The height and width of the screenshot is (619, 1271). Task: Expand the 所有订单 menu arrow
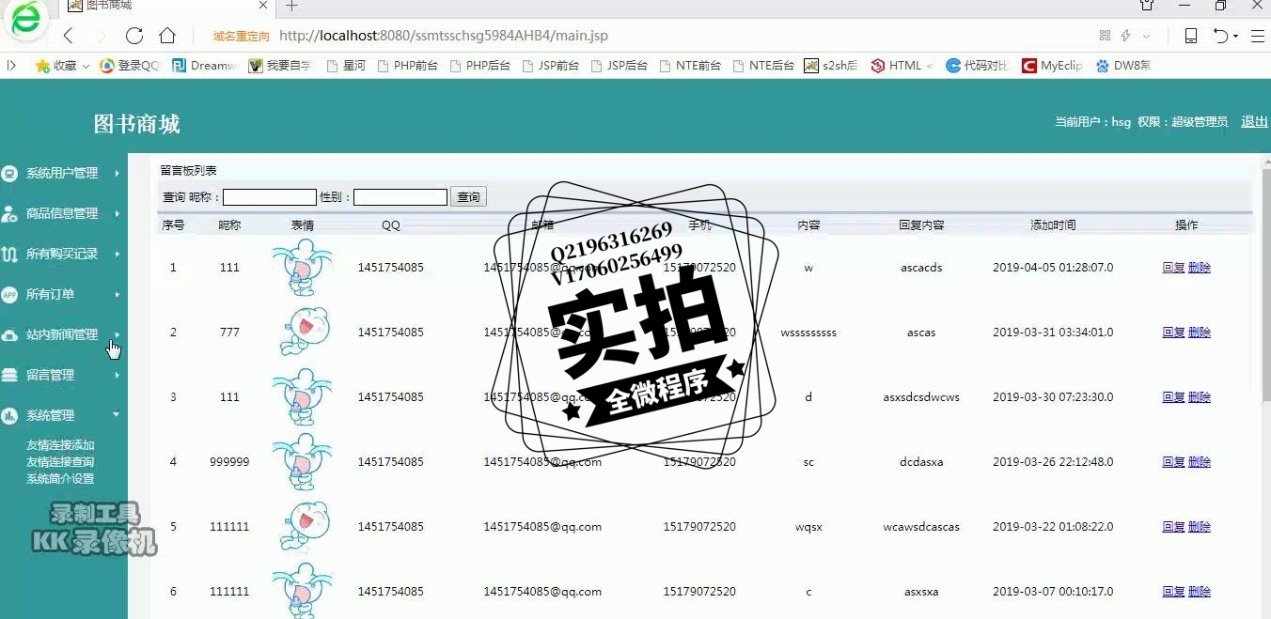[x=117, y=295]
